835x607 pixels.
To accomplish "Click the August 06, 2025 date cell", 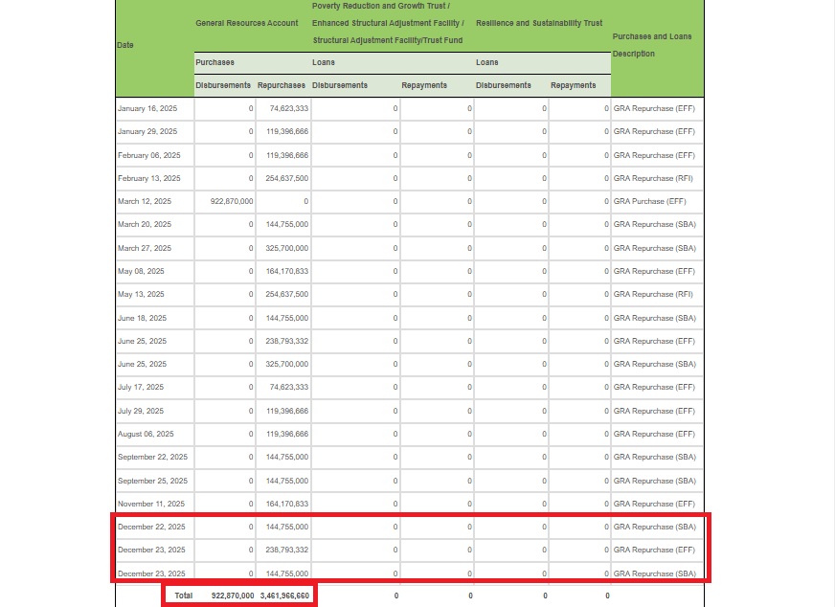I will click(148, 434).
